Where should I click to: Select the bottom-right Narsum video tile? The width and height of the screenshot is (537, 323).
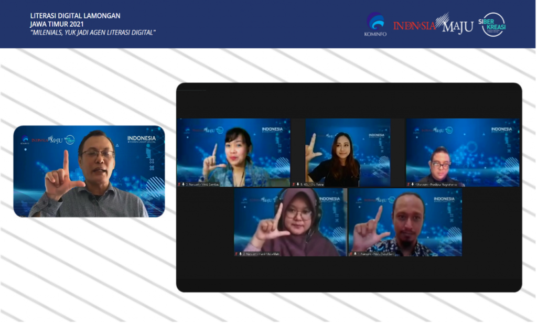click(405, 222)
